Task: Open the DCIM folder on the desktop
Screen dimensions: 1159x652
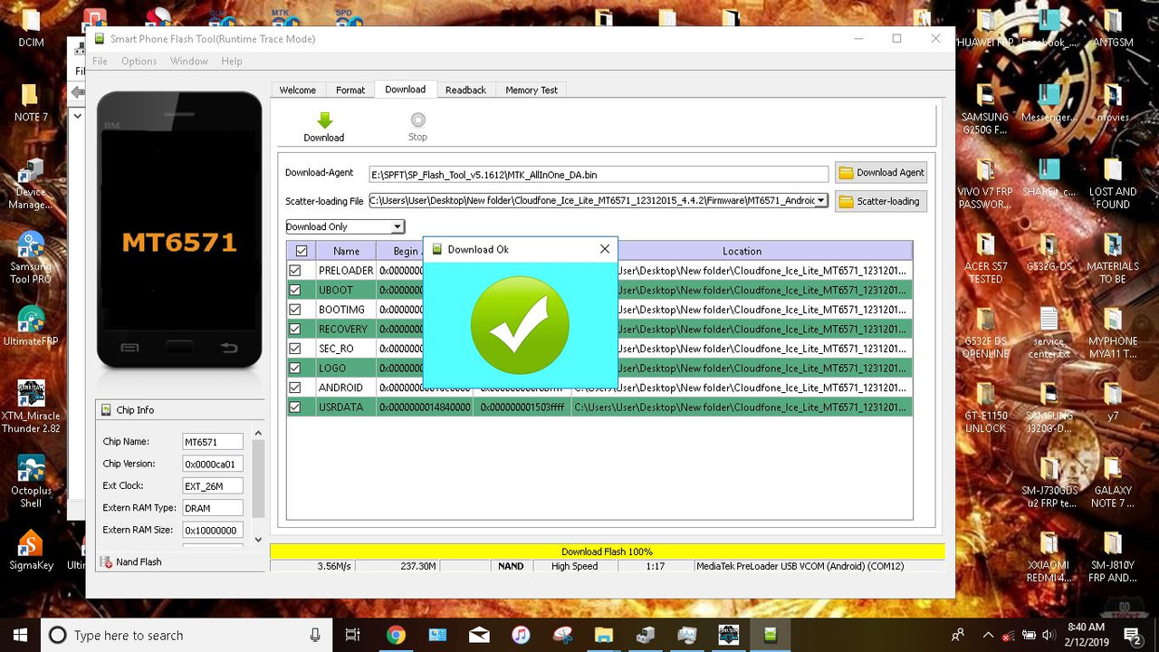Action: 31,27
